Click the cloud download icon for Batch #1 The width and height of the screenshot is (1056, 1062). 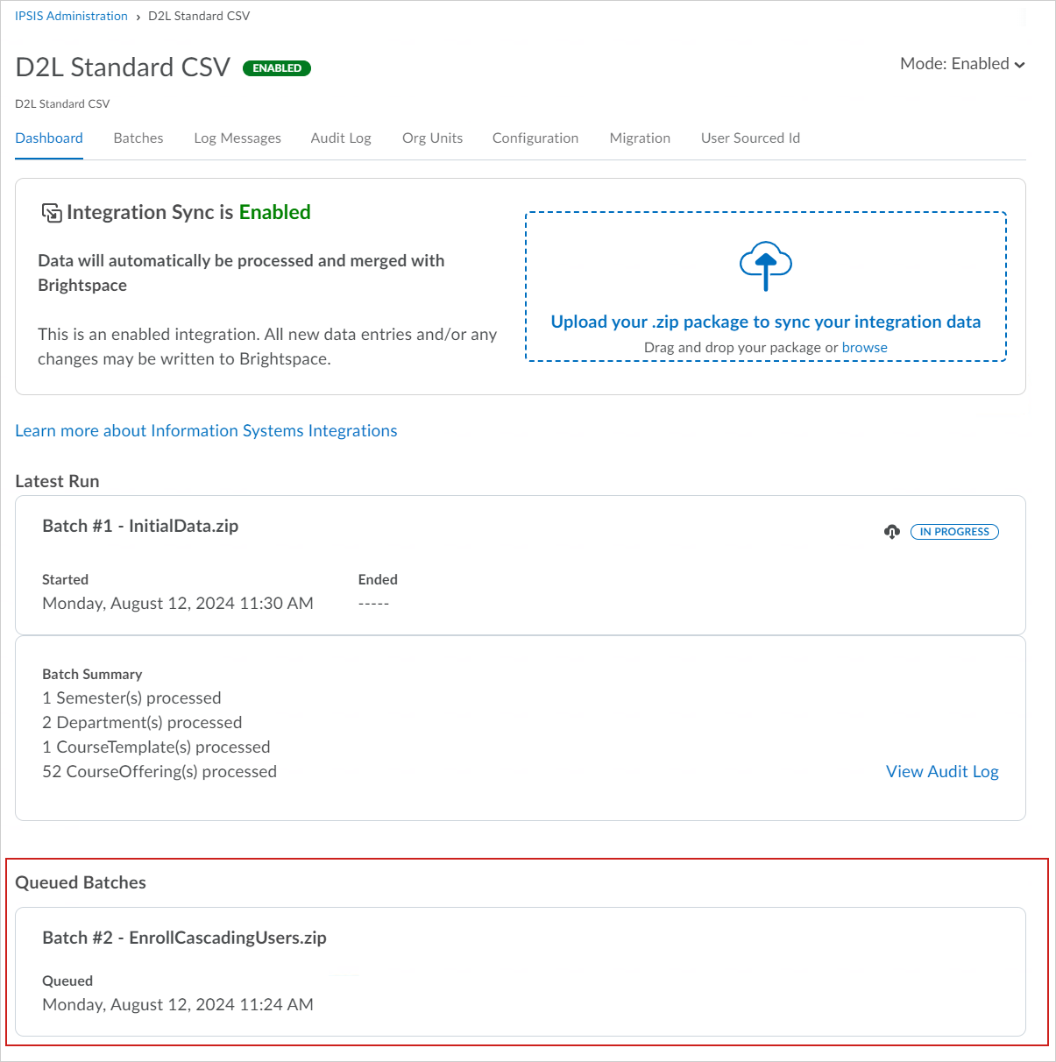point(892,532)
